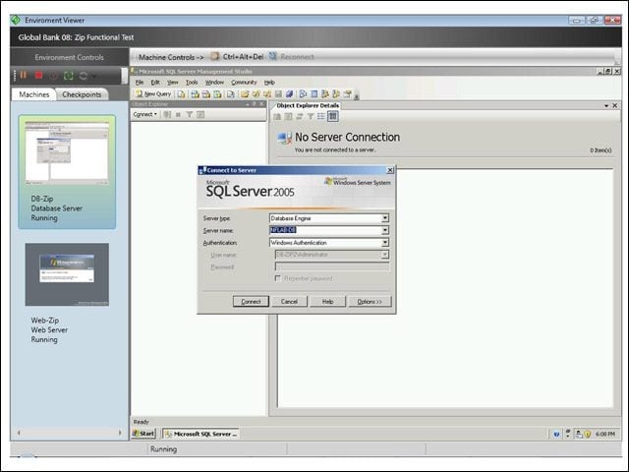Viewport: 629px width, 472px height.
Task: Pause the environment with the orange pause icon
Action: pos(24,75)
